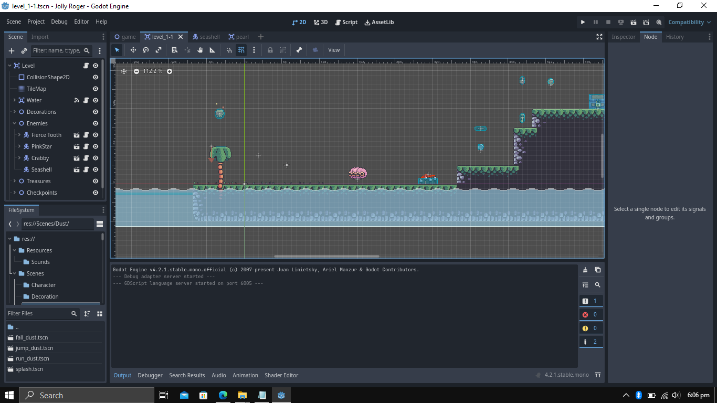
Task: Open the AssetLib workspace
Action: pos(379,22)
